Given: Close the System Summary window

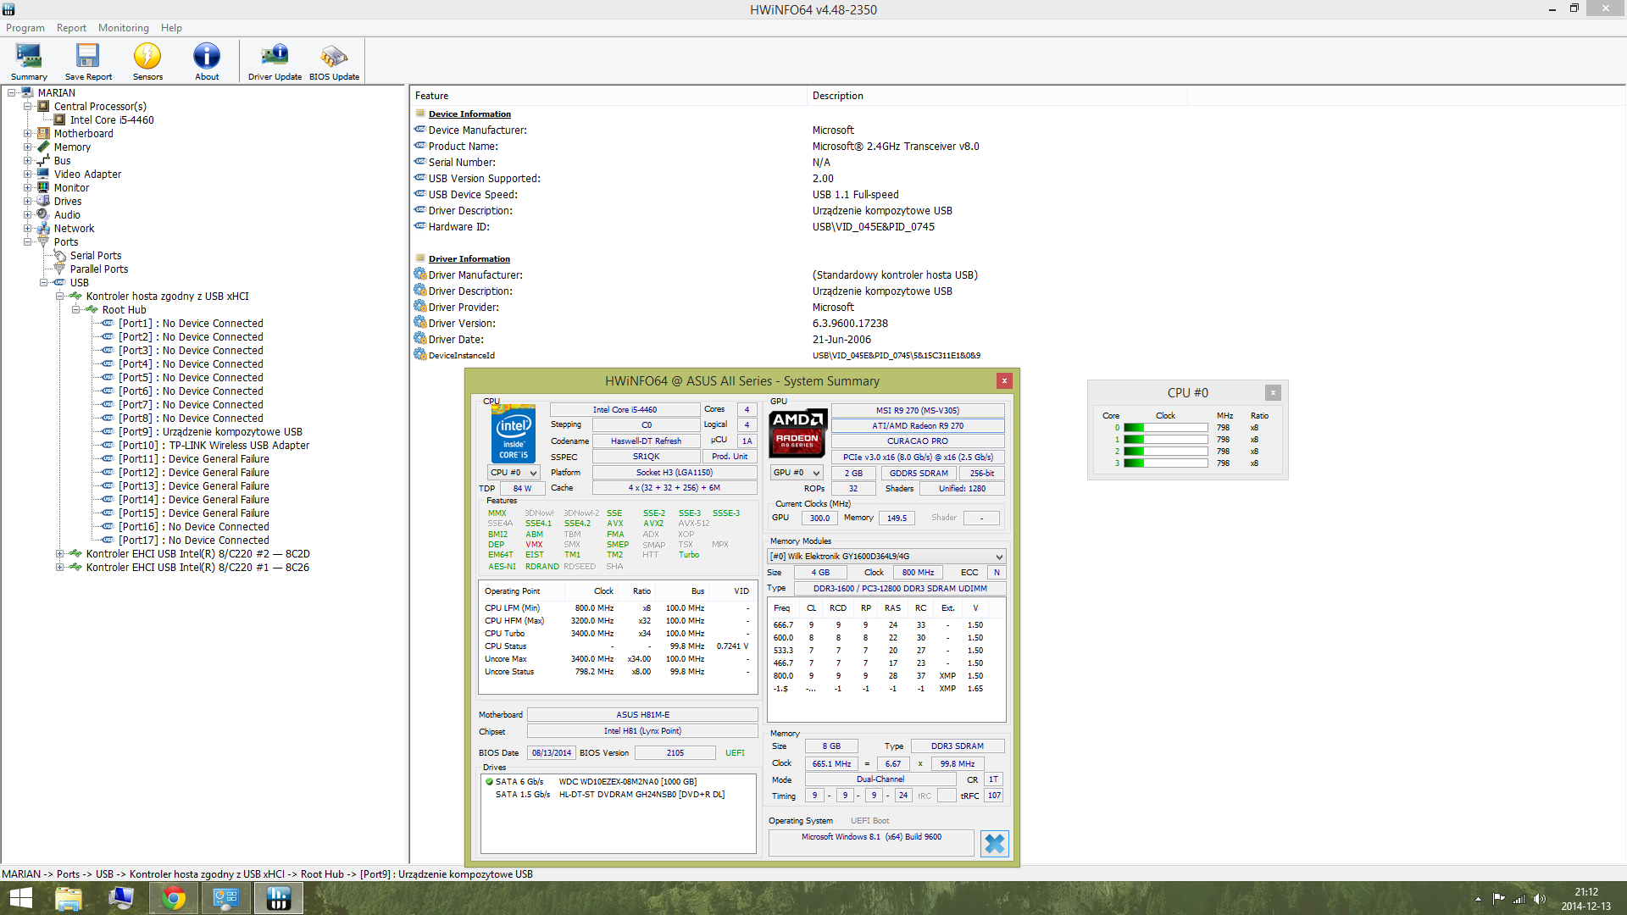Looking at the screenshot, I should pyautogui.click(x=1004, y=381).
